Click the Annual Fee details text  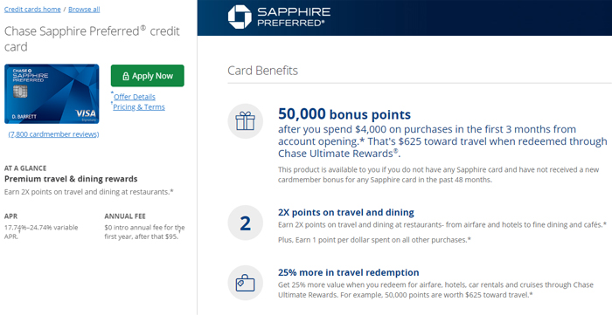point(144,232)
